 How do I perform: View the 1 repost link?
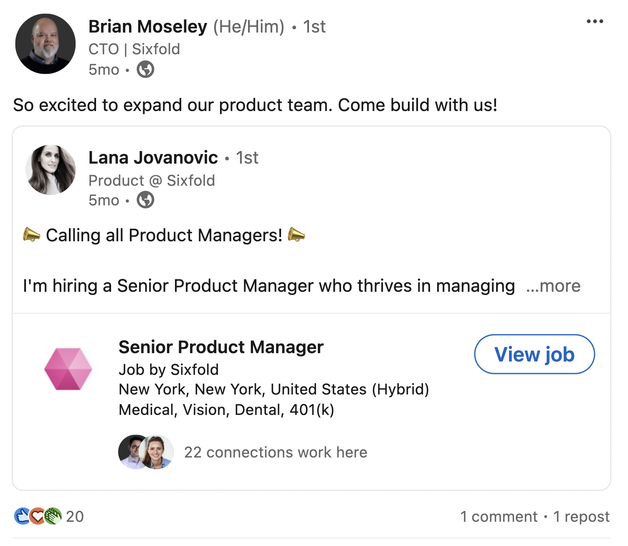(581, 517)
